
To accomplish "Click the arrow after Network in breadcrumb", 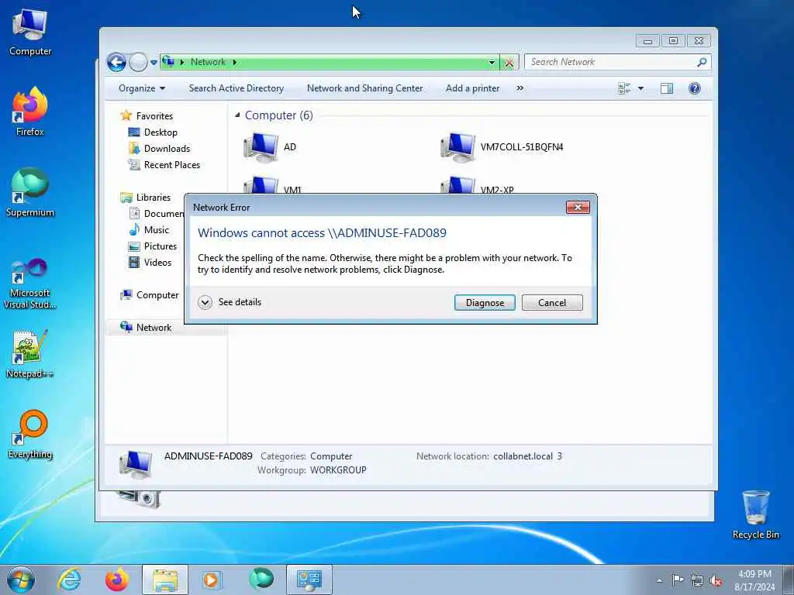I will coord(234,62).
